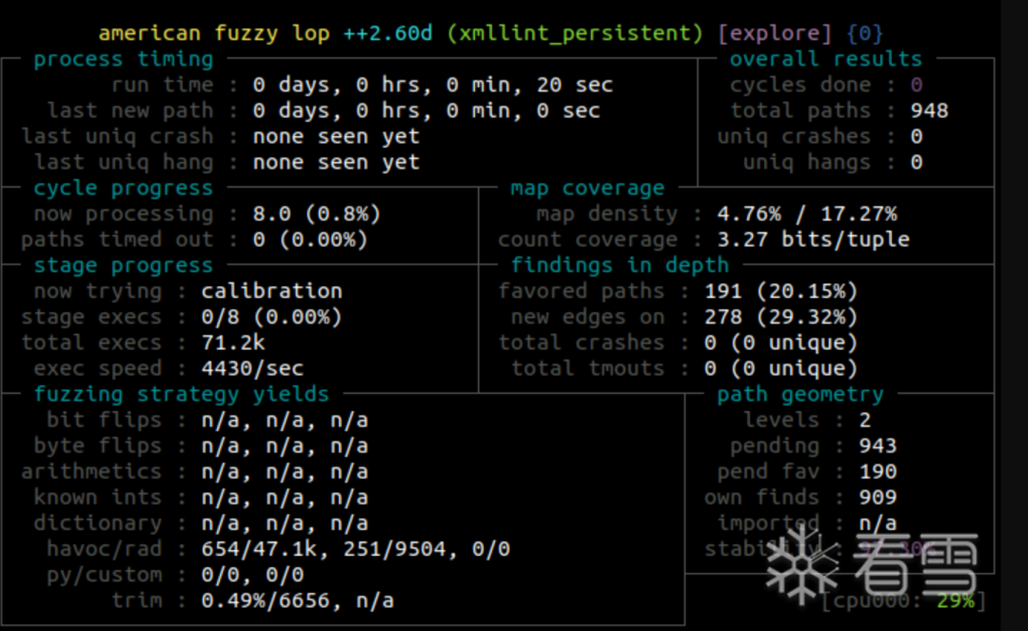
Task: Select the arithmetics yield values
Action: click(x=285, y=472)
